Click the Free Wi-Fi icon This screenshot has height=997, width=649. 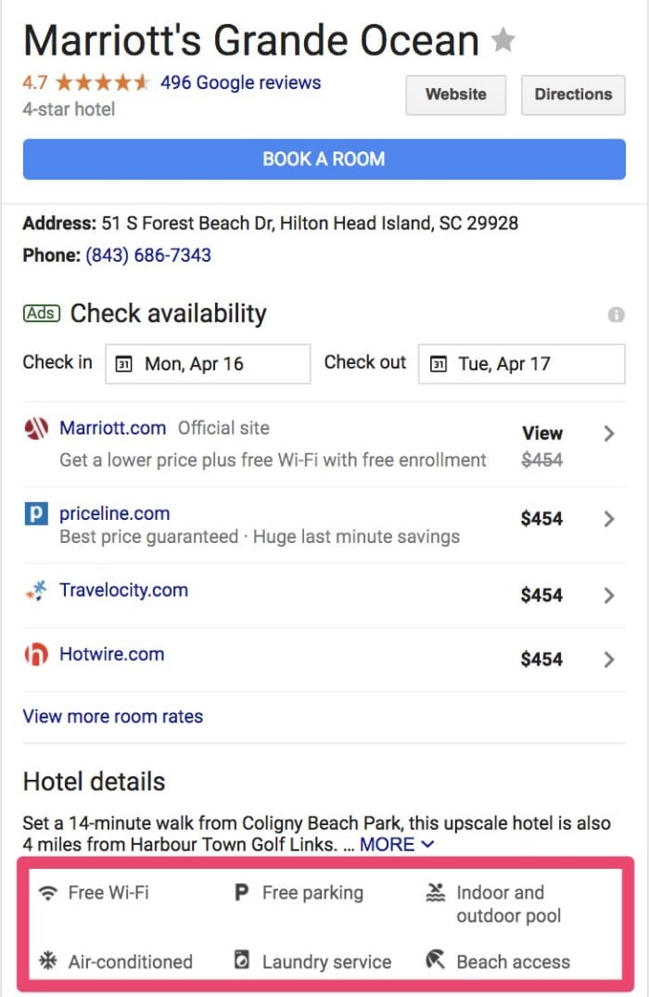pyautogui.click(x=47, y=893)
